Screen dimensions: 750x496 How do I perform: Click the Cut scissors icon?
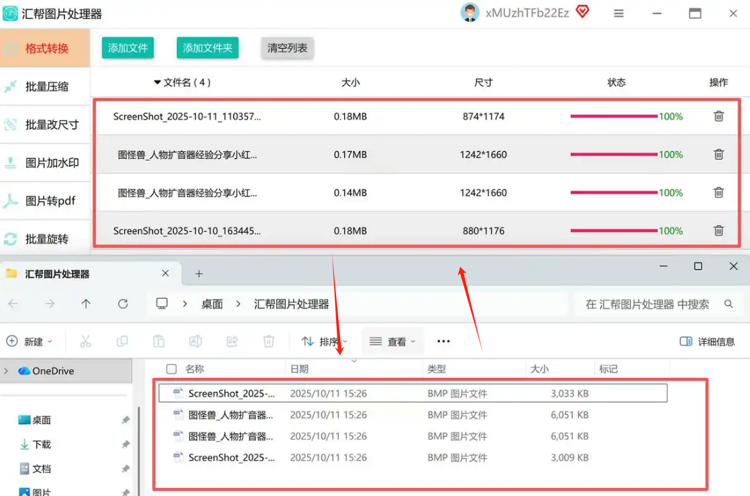coord(85,341)
